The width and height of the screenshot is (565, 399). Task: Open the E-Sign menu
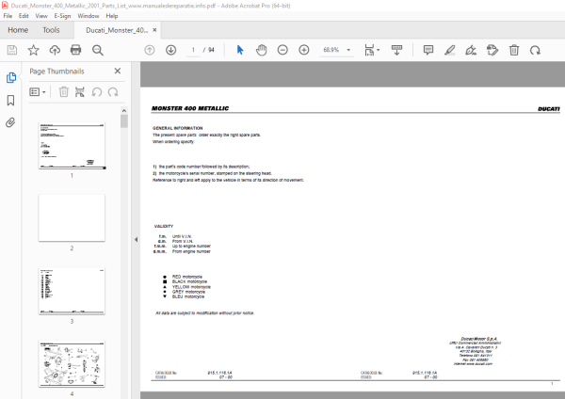pyautogui.click(x=62, y=16)
